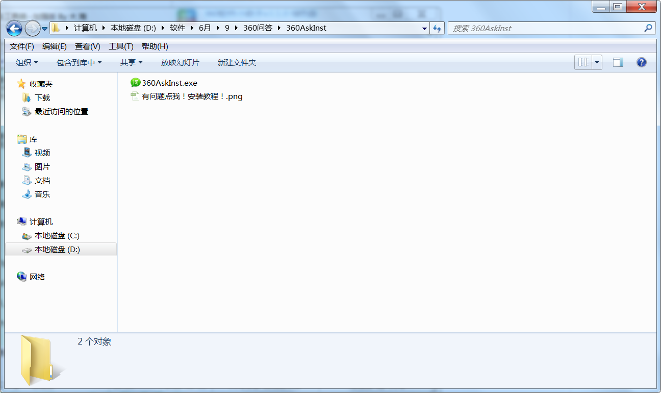The image size is (661, 393).
Task: Click the search 360AskInst input field
Action: tap(546, 29)
